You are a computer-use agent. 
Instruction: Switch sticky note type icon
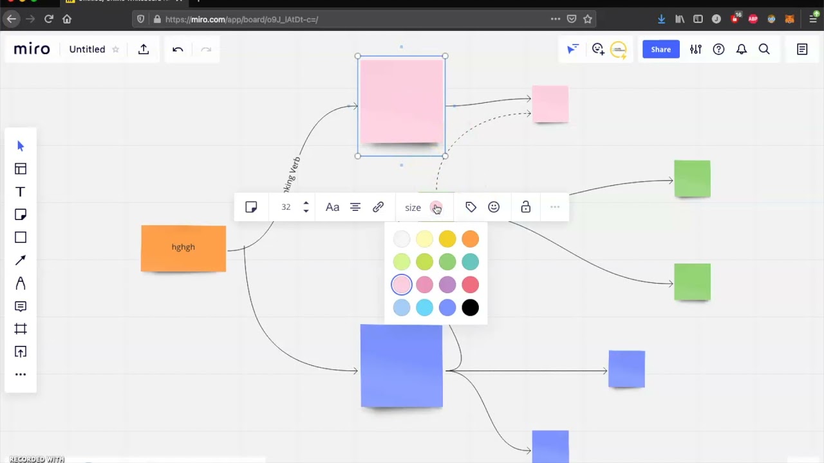(x=251, y=207)
